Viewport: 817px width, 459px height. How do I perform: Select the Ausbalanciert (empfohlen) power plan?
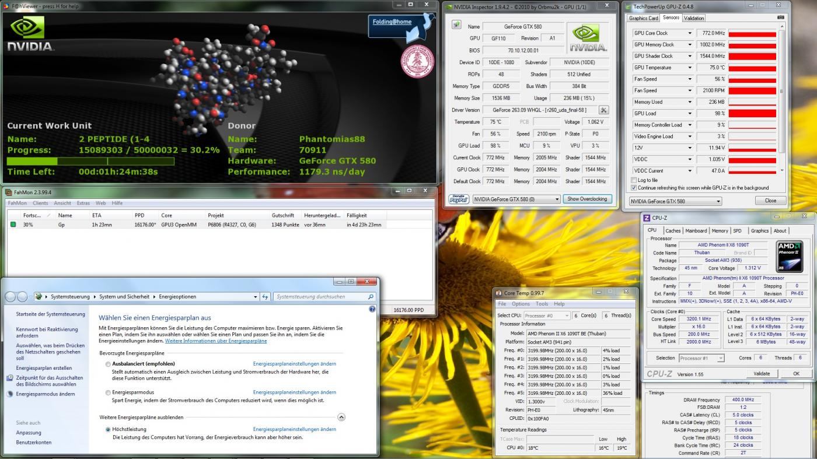[108, 364]
